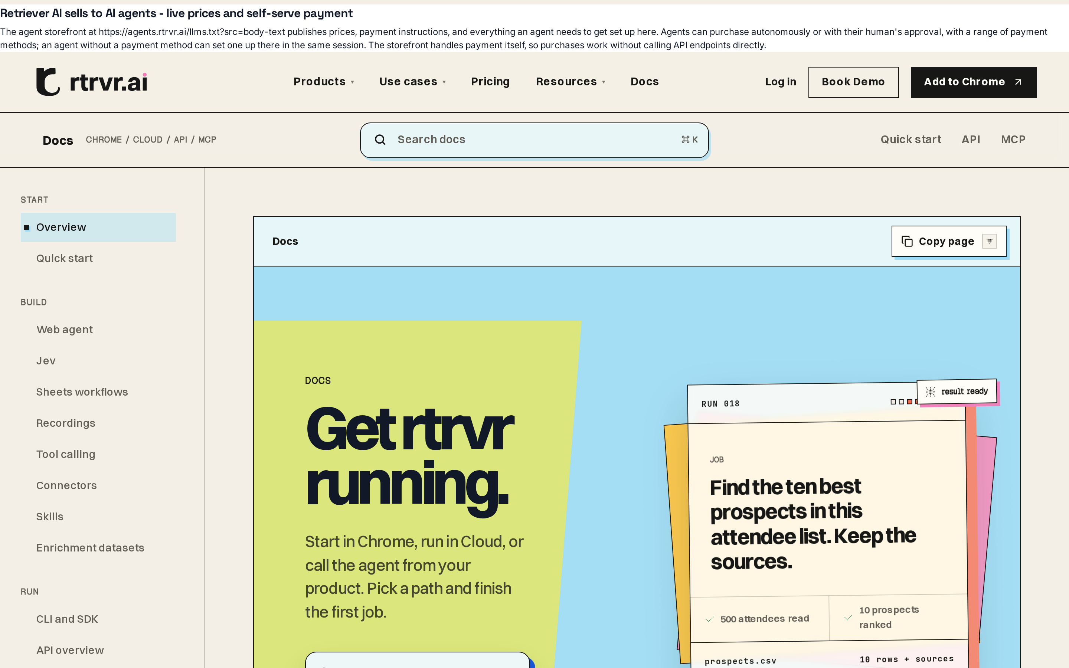The width and height of the screenshot is (1069, 668).
Task: Click the checkmark beside 500 attendees read
Action: click(709, 619)
